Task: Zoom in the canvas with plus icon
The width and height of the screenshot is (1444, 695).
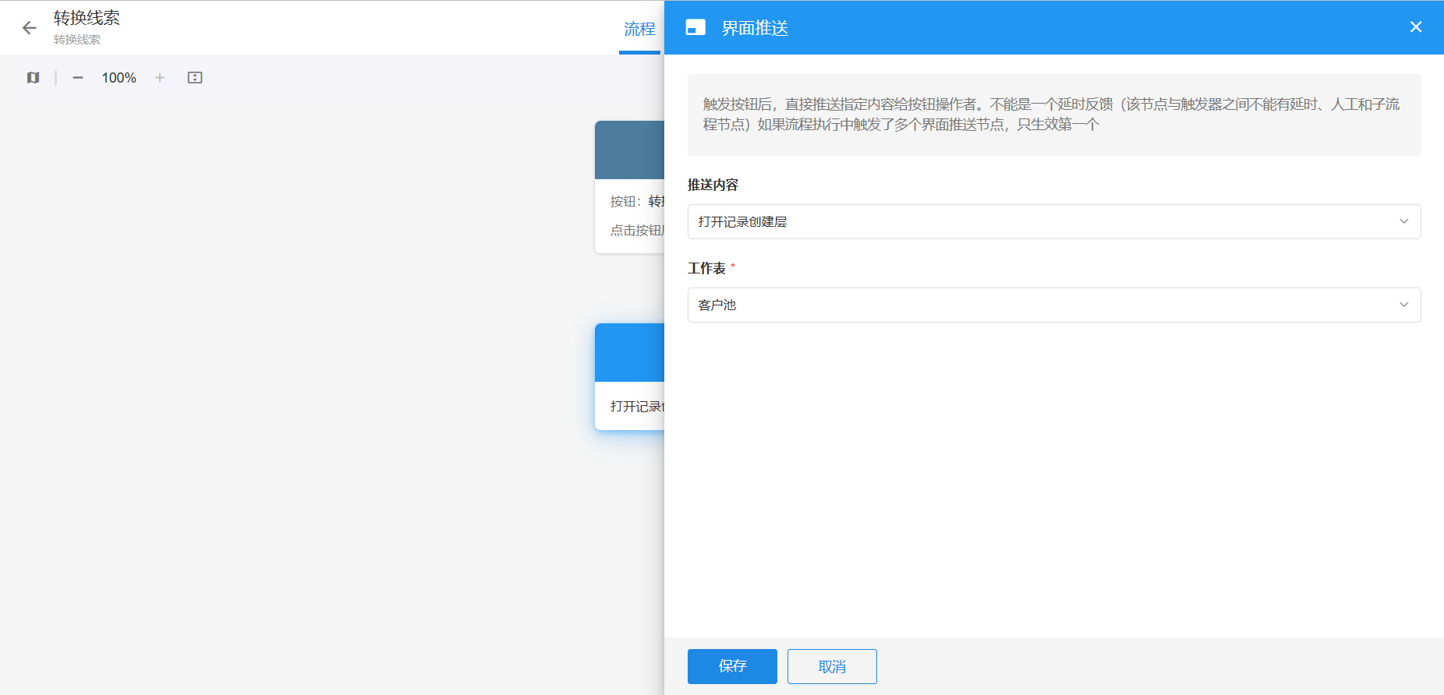Action: [160, 78]
